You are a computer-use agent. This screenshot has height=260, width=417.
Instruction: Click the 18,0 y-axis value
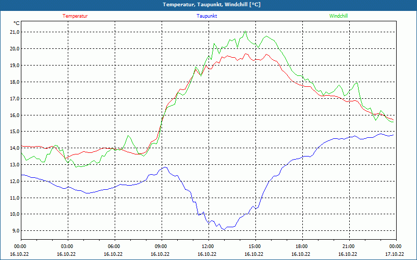[15, 82]
